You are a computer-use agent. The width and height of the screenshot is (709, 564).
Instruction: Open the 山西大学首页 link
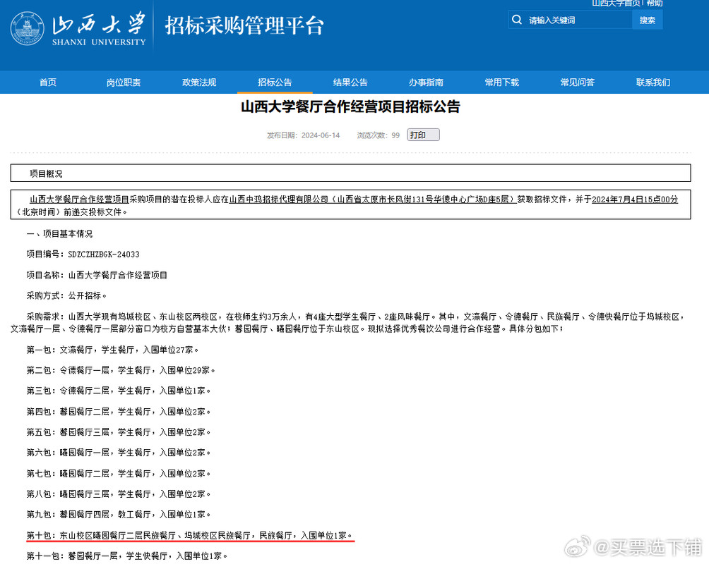(x=616, y=3)
